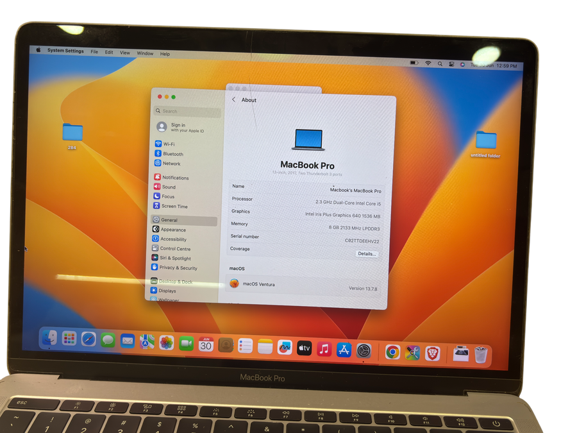577x433 pixels.
Task: Open Trash in the Dock
Action: pos(481,355)
